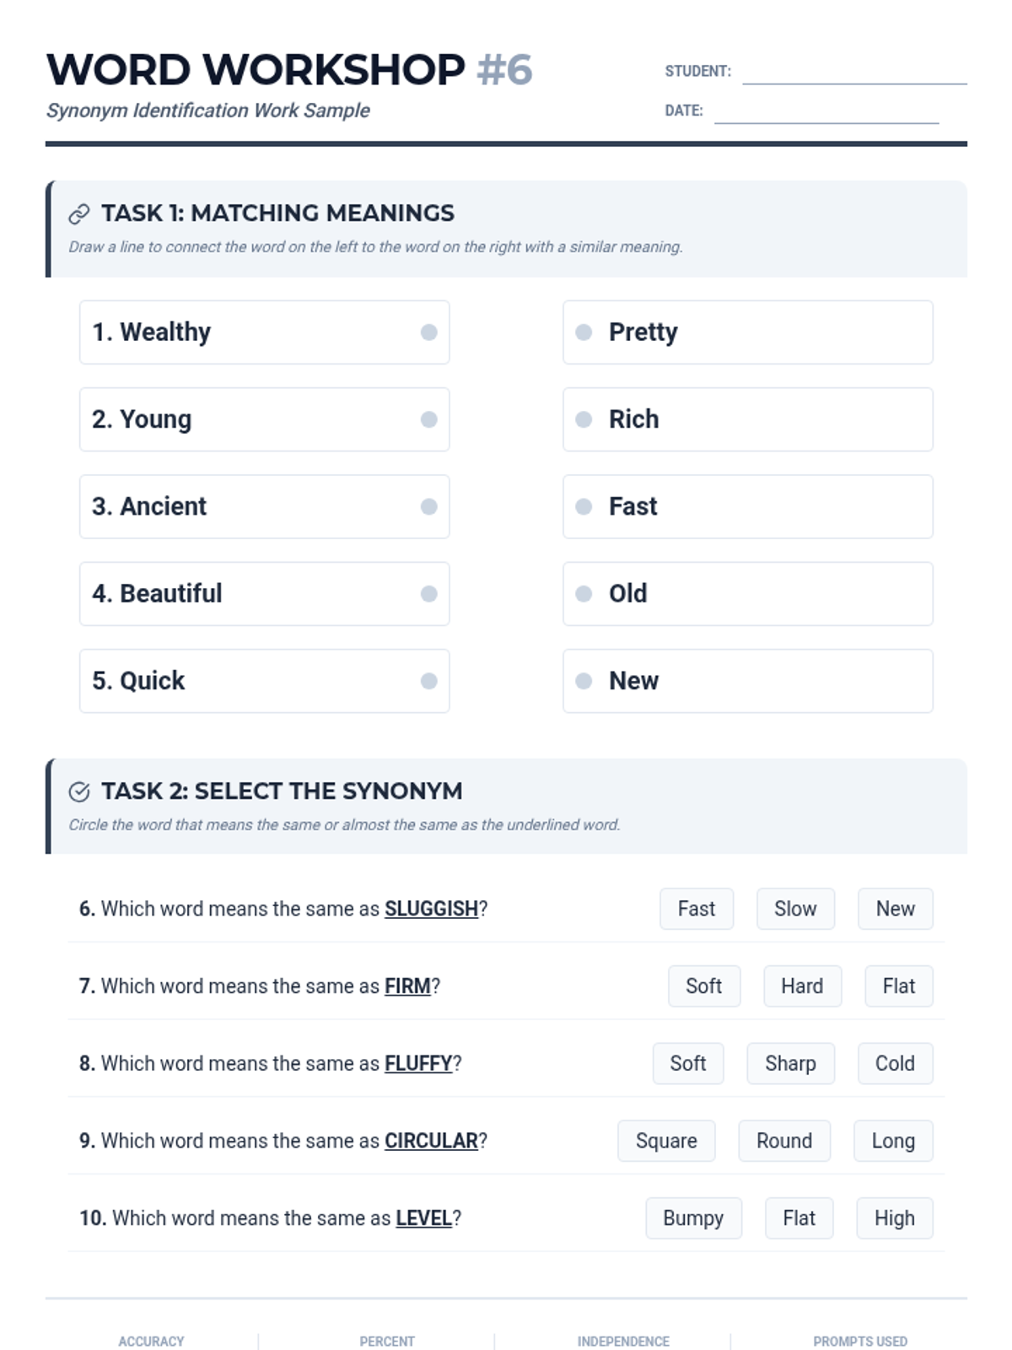Click the Student name line field
The height and width of the screenshot is (1350, 1012).
[x=853, y=73]
